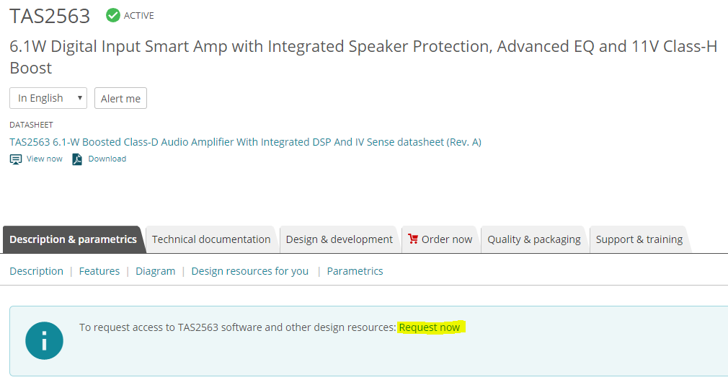Viewport: 728px width, 380px height.
Task: Open the Design & development tab
Action: pos(339,239)
